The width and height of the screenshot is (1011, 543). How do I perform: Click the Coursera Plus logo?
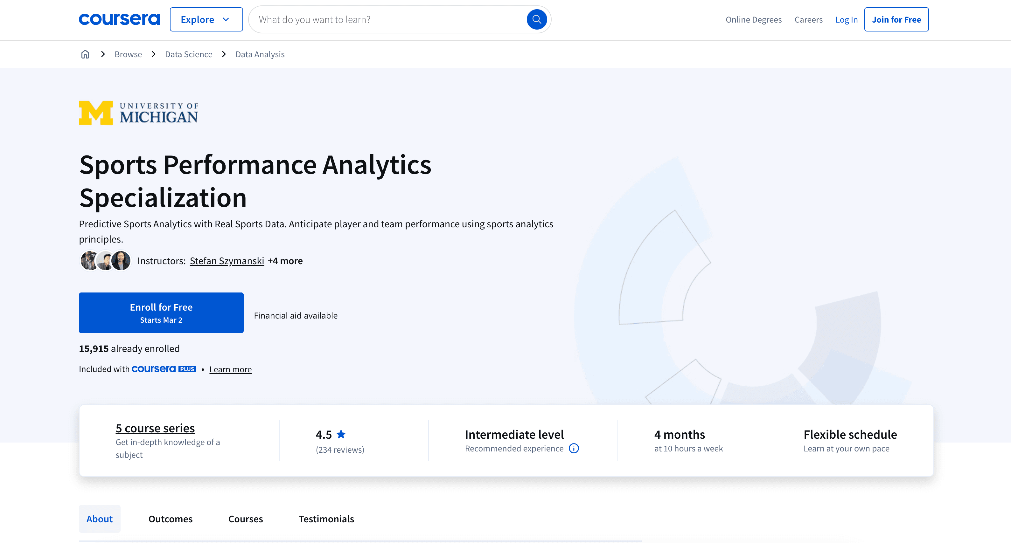pyautogui.click(x=164, y=369)
